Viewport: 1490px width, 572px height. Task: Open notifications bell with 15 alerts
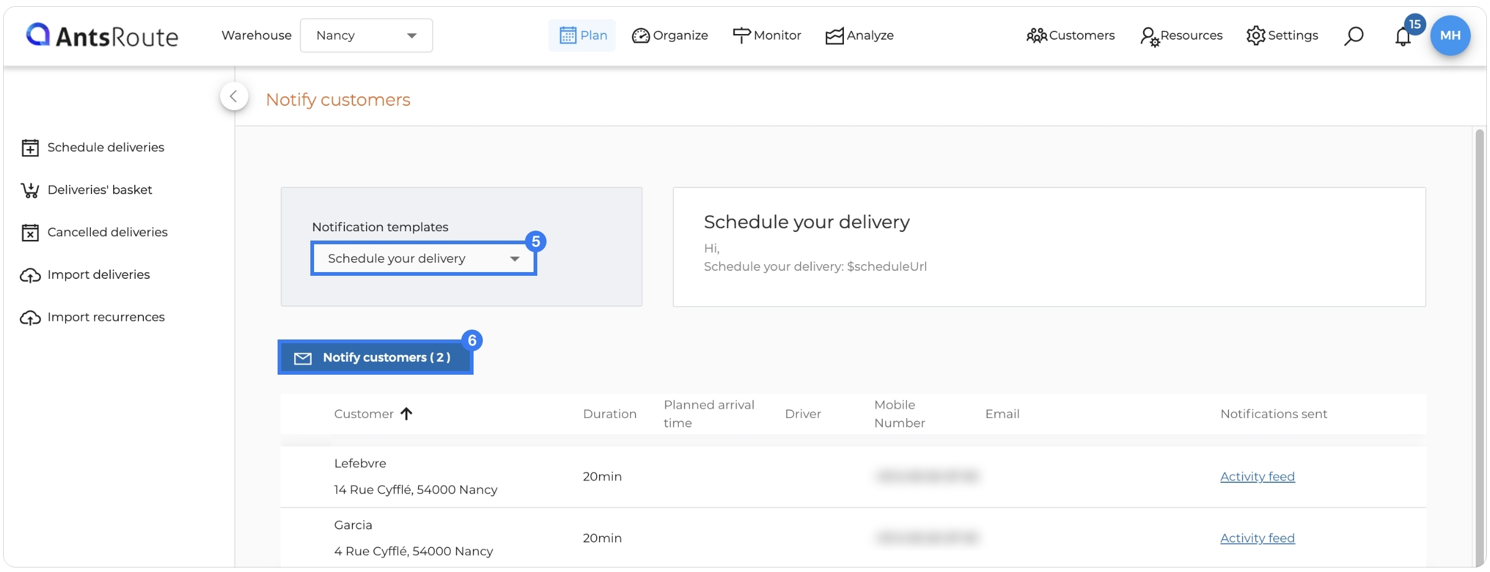coord(1403,36)
